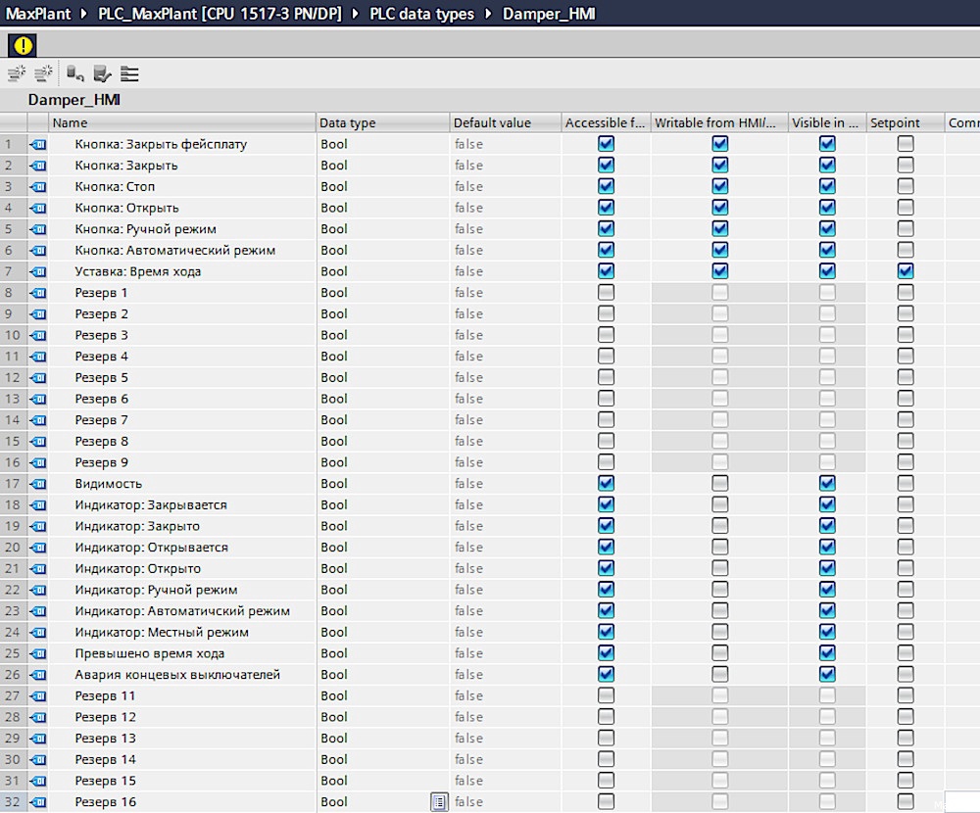Click the tag icon of row 1
980x813 pixels.
coord(38,144)
